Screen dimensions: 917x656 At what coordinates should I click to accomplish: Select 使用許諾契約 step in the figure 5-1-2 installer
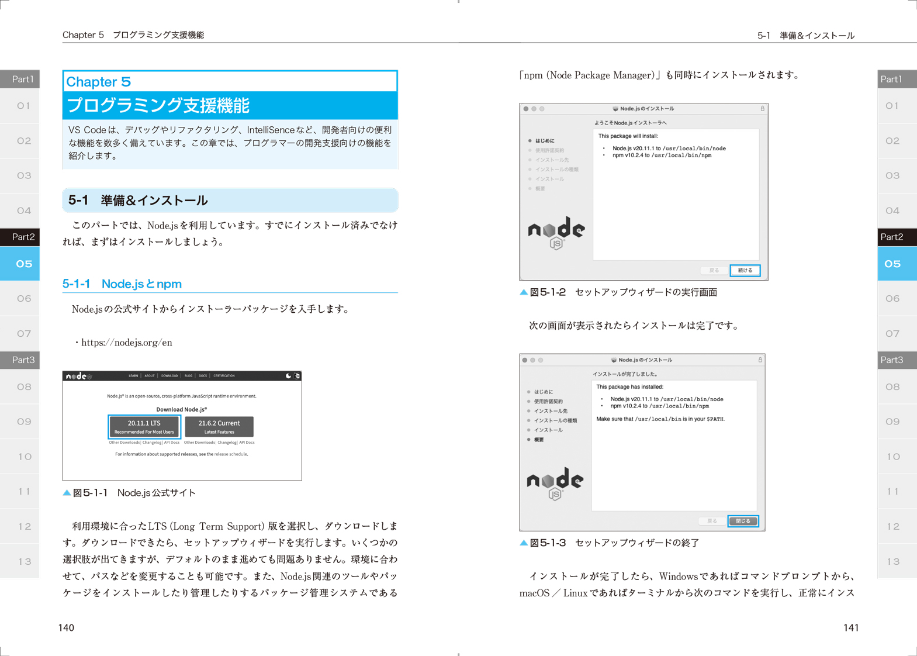coord(549,150)
